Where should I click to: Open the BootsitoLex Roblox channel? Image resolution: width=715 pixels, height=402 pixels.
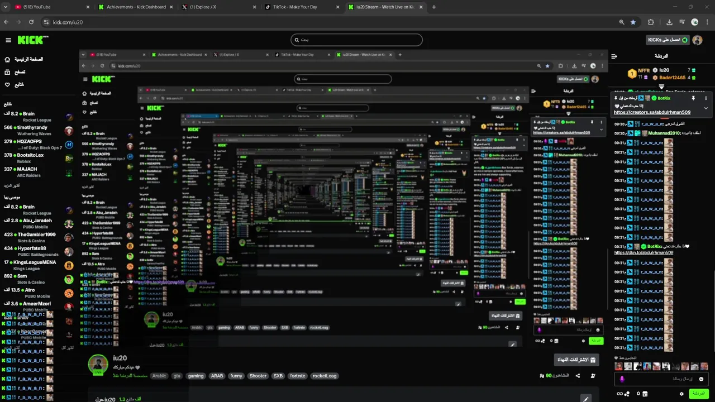coord(39,158)
